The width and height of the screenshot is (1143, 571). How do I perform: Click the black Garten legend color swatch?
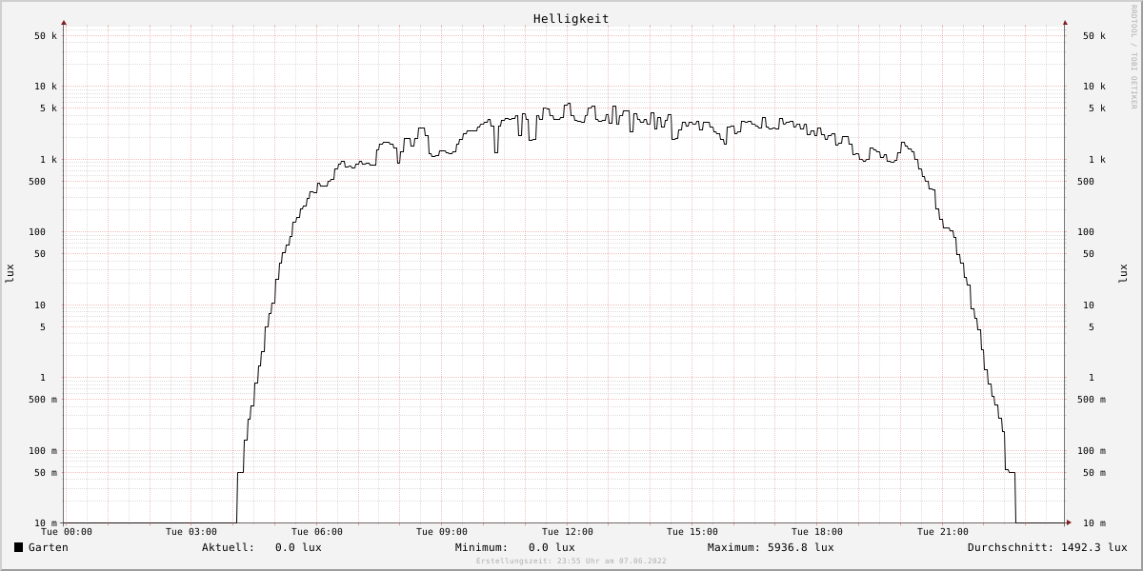(x=18, y=547)
